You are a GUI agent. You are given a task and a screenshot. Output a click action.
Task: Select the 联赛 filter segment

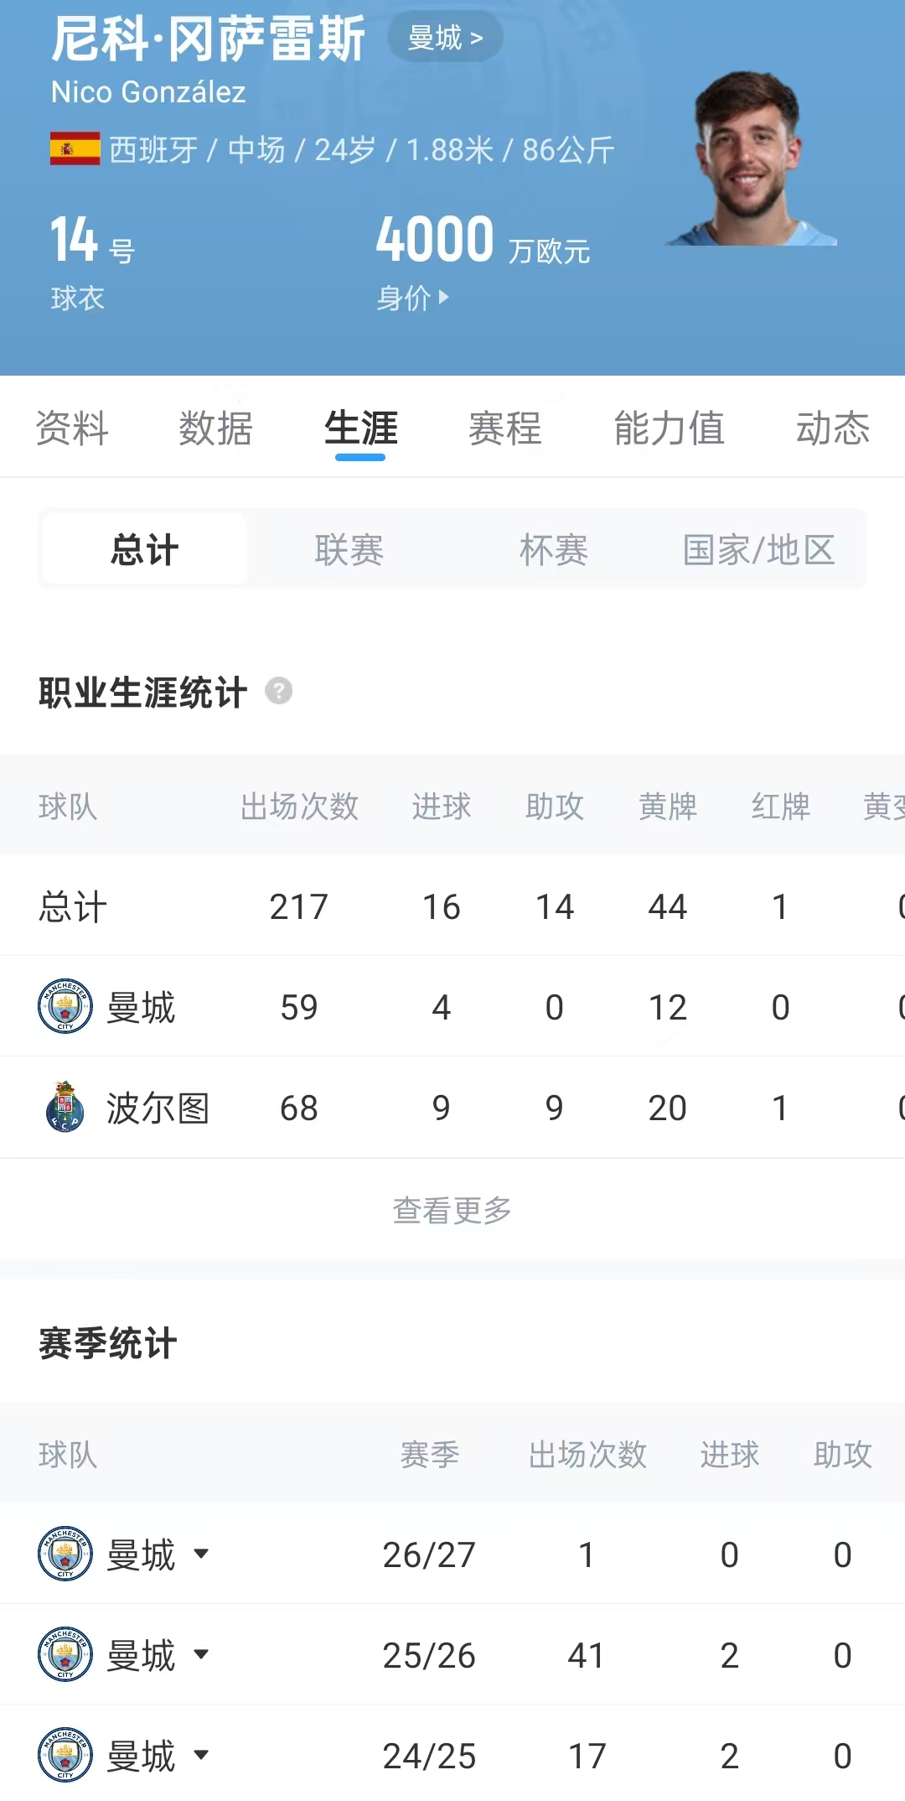(x=349, y=550)
